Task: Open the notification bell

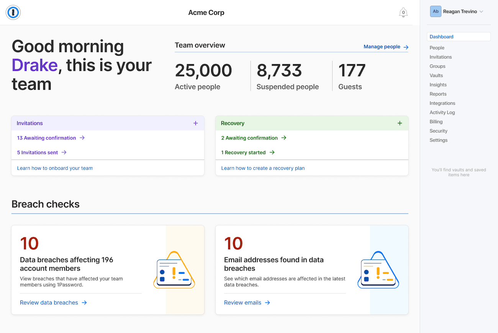Action: [x=403, y=12]
